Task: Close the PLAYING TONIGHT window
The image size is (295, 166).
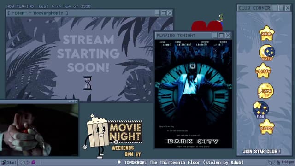Action: pos(228,36)
